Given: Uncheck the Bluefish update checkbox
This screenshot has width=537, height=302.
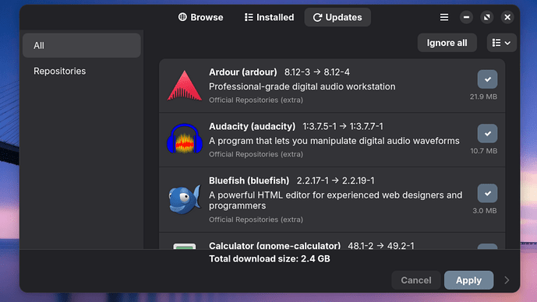Looking at the screenshot, I should (x=487, y=193).
